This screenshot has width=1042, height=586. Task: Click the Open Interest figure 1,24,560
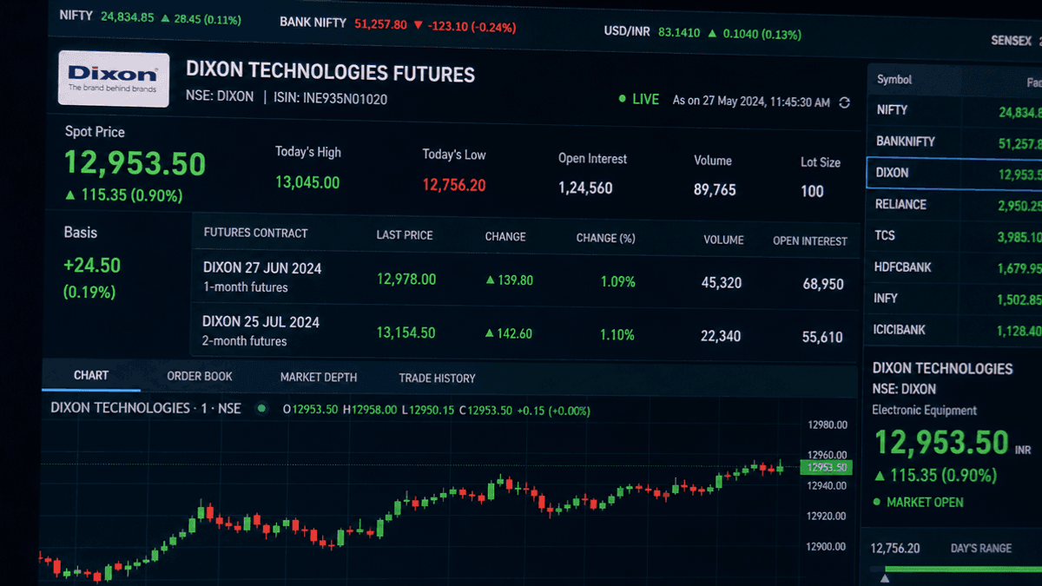pos(585,188)
